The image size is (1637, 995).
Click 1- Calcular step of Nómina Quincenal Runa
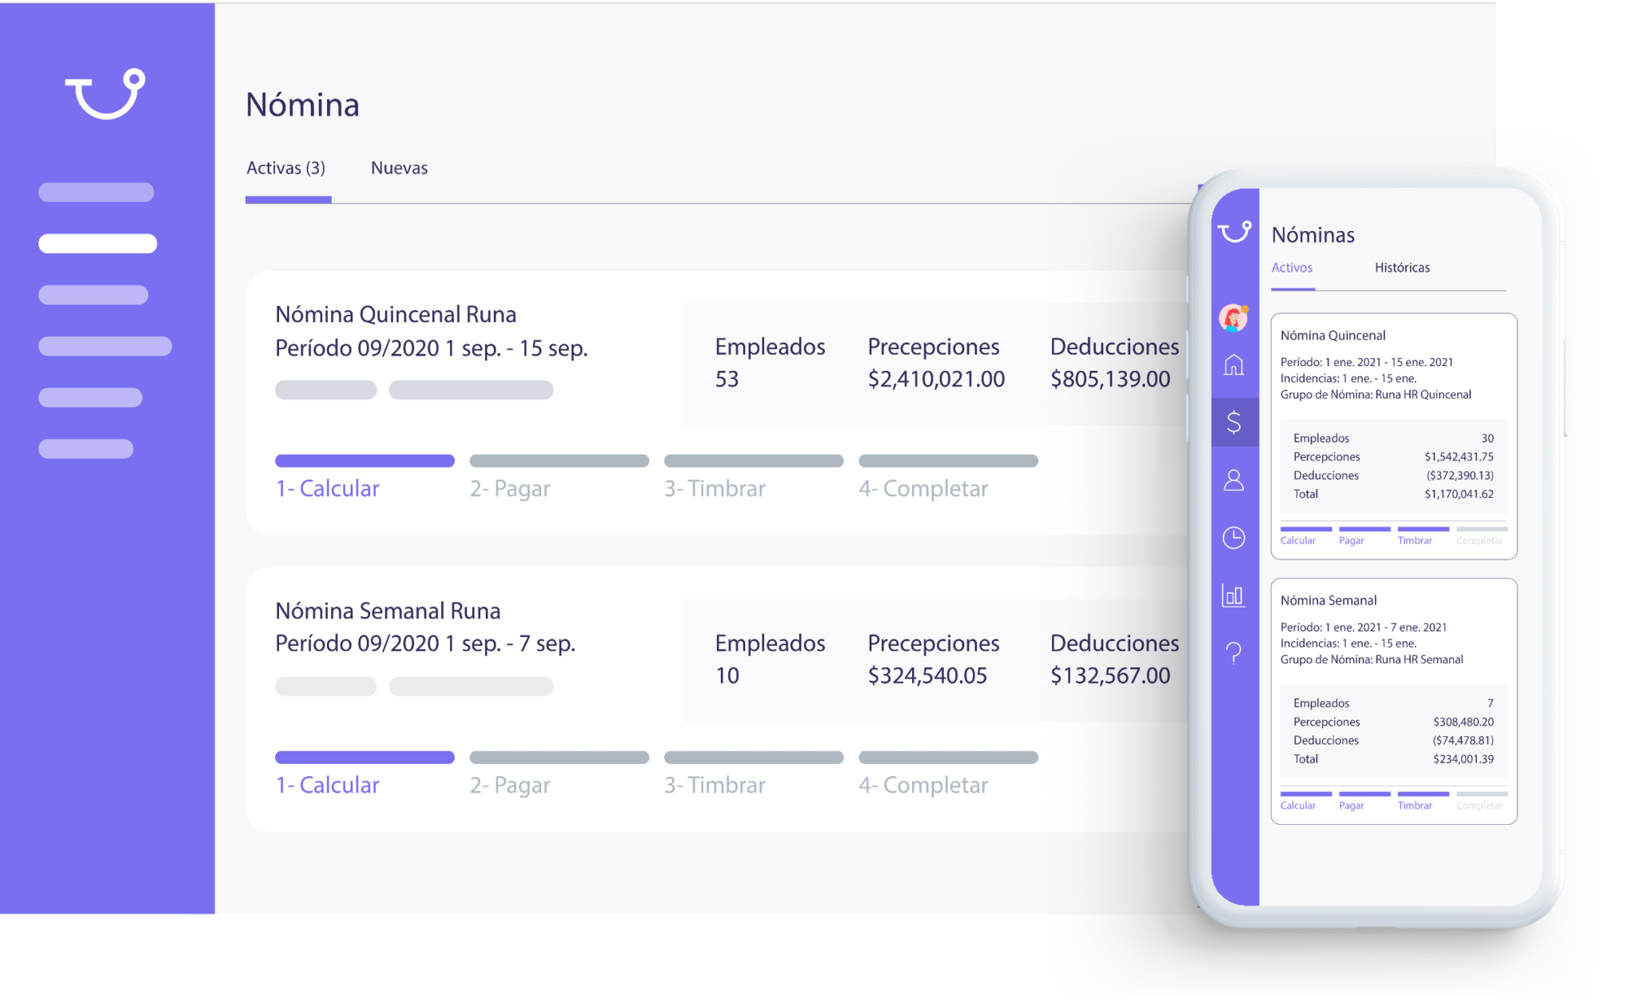pyautogui.click(x=328, y=488)
